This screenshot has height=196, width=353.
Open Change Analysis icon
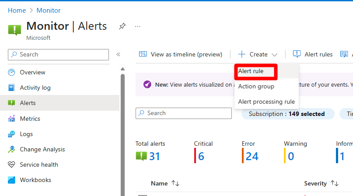click(12, 150)
